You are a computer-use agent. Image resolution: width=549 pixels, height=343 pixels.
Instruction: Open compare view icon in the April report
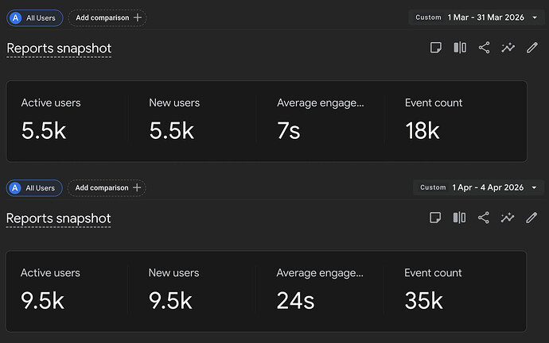click(x=459, y=218)
